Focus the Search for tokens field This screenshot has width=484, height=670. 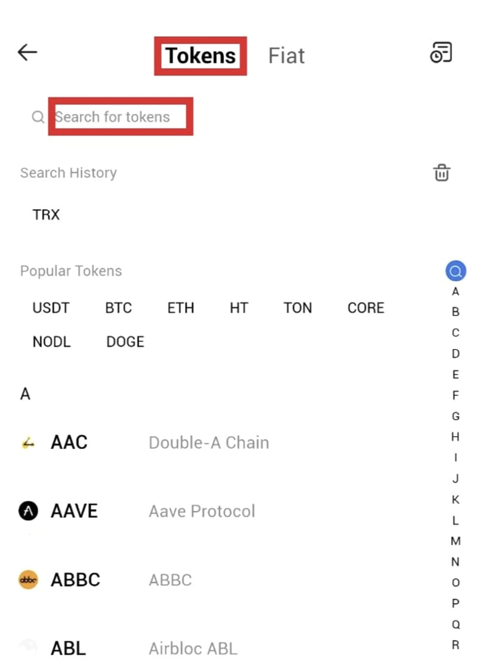point(120,117)
